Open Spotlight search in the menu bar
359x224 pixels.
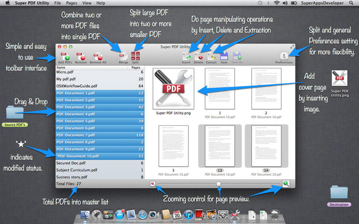point(351,3)
